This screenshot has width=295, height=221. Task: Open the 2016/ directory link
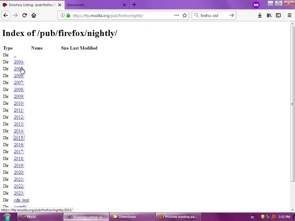(x=19, y=145)
